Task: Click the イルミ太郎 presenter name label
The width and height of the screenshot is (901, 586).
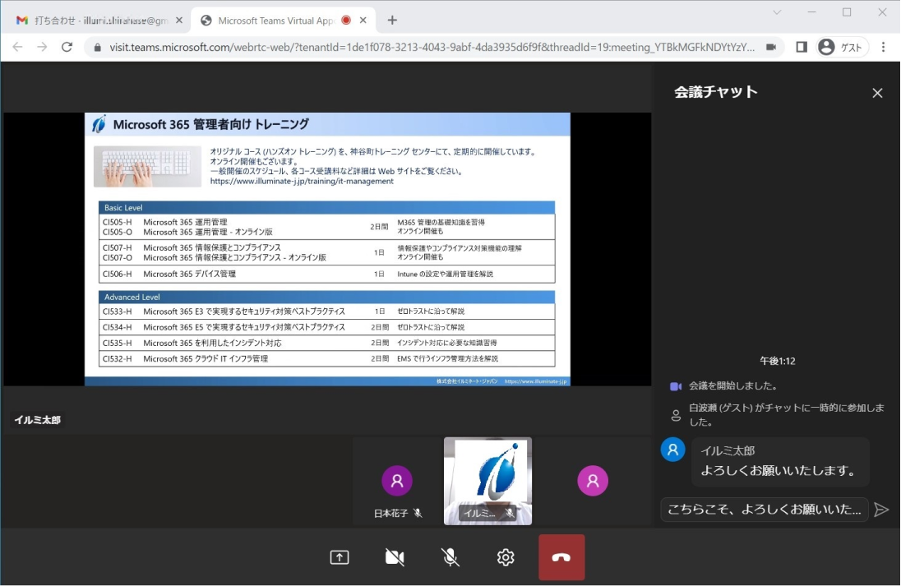Action: 37,421
